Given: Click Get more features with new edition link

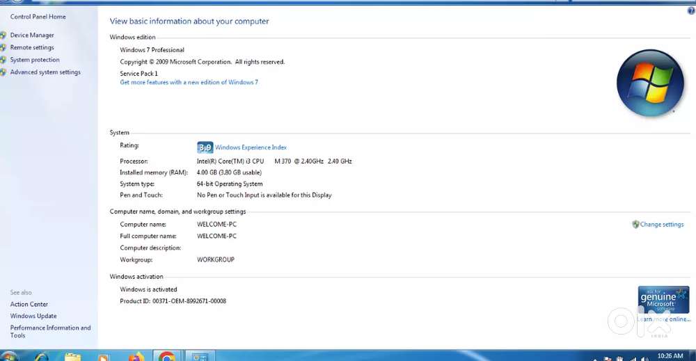Looking at the screenshot, I should tap(189, 83).
